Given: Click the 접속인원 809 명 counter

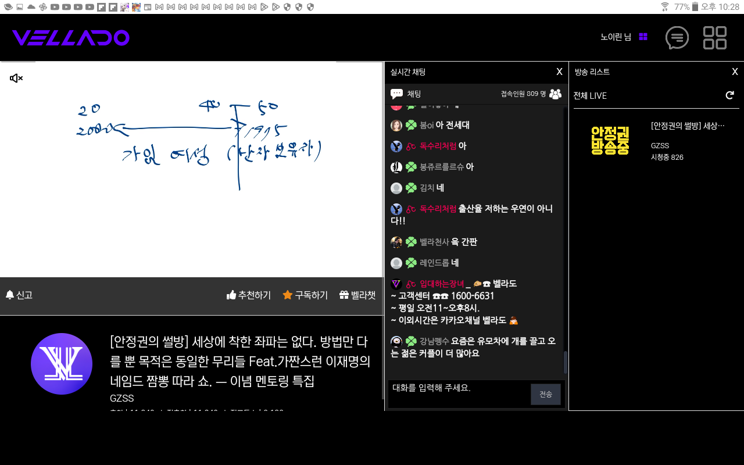Looking at the screenshot, I should (x=523, y=94).
